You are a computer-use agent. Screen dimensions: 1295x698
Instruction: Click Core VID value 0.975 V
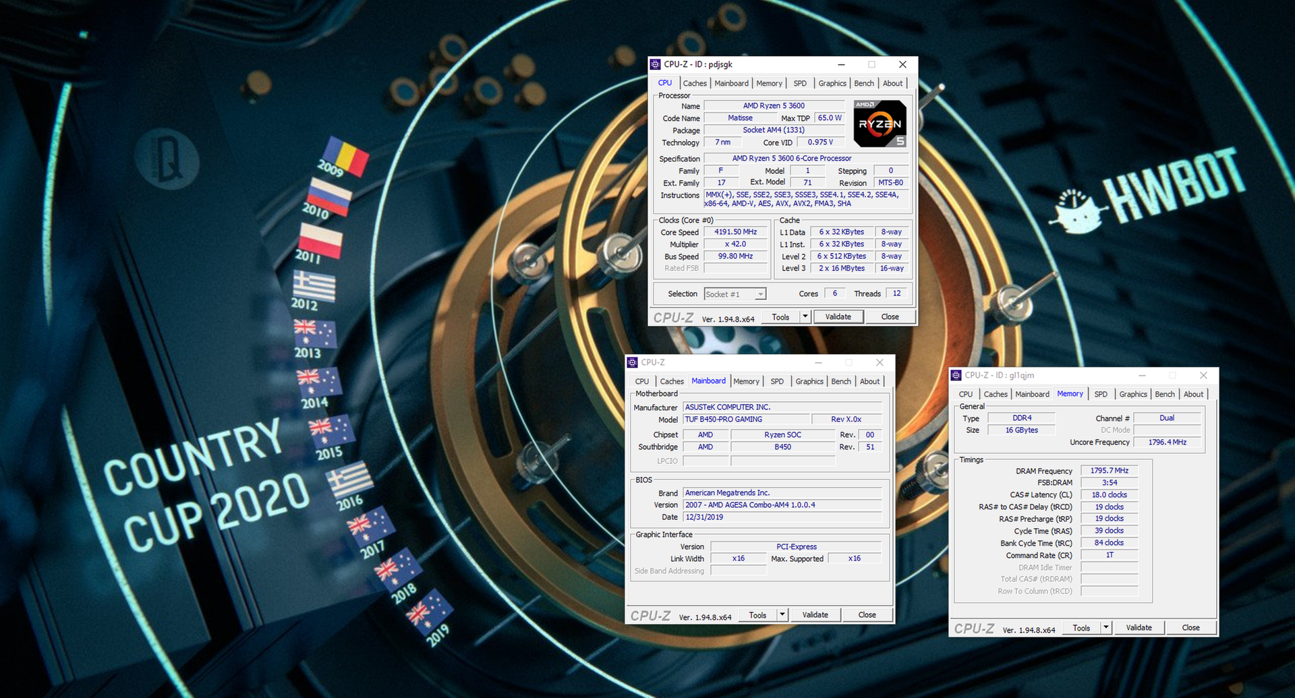pyautogui.click(x=820, y=142)
